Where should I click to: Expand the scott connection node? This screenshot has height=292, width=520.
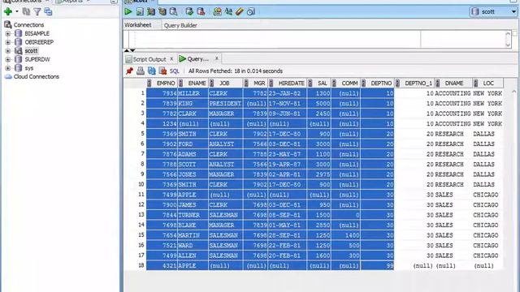click(8, 50)
